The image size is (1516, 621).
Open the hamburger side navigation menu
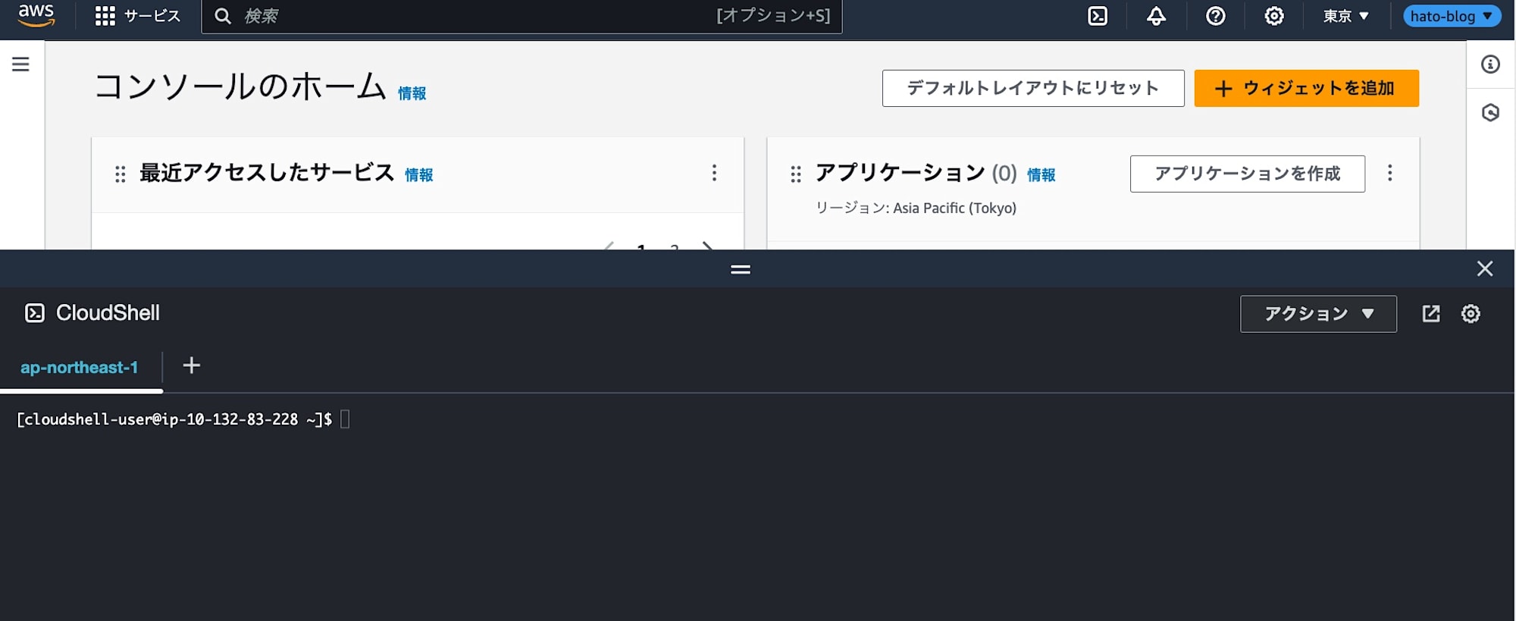coord(20,64)
